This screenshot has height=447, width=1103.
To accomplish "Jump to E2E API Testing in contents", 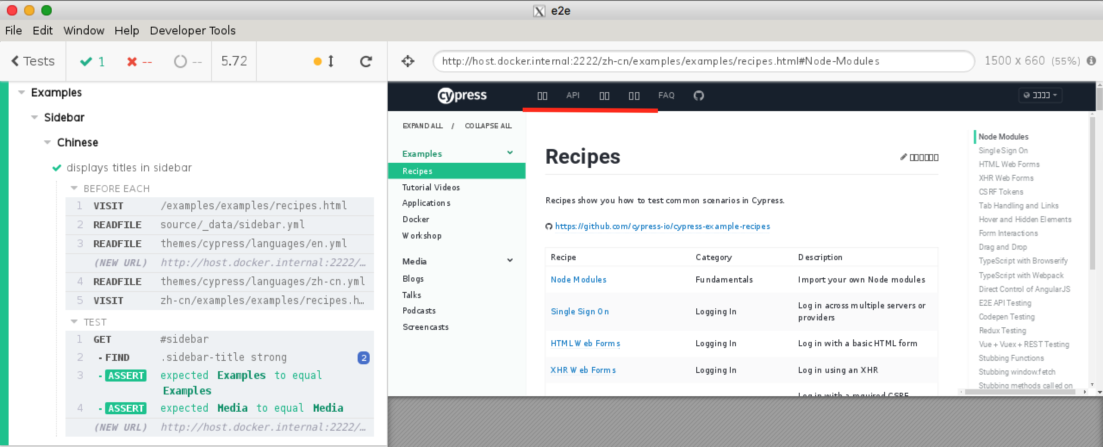I will [1005, 303].
